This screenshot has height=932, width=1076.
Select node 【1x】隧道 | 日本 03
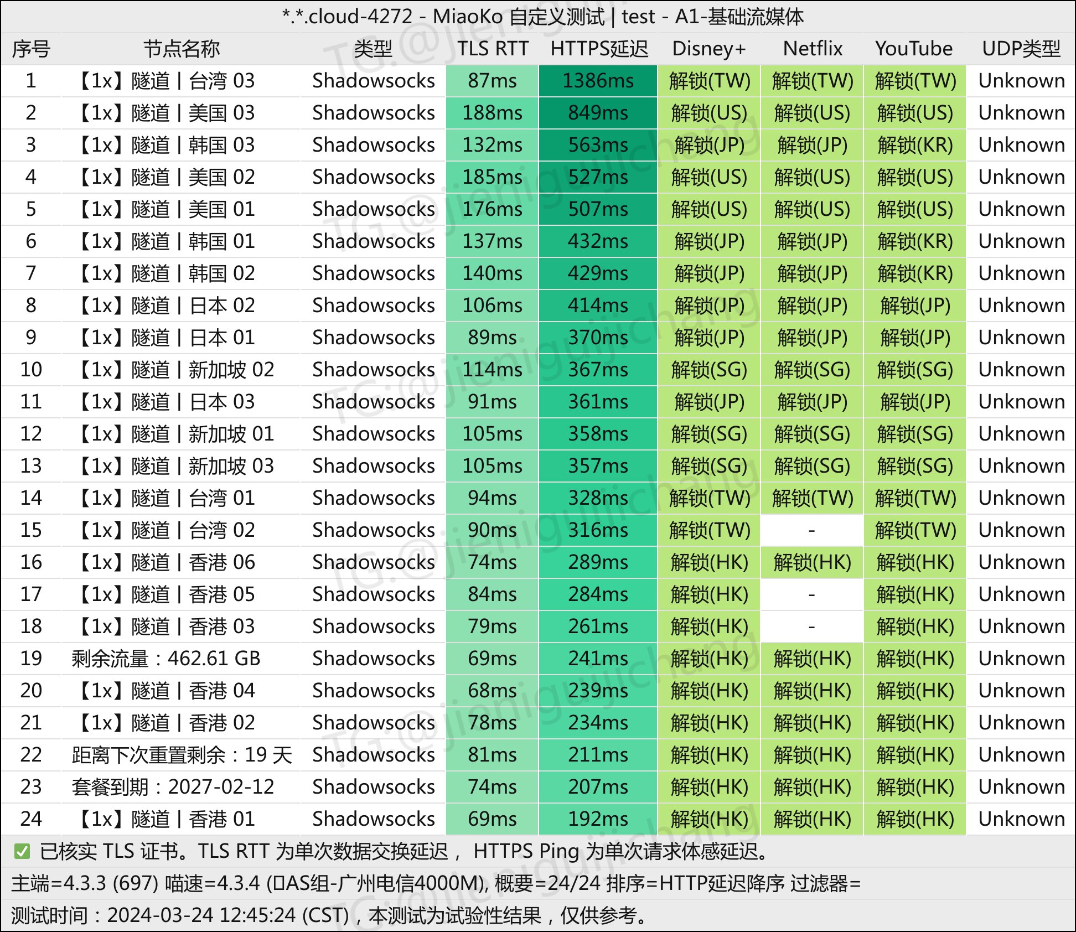pos(164,402)
